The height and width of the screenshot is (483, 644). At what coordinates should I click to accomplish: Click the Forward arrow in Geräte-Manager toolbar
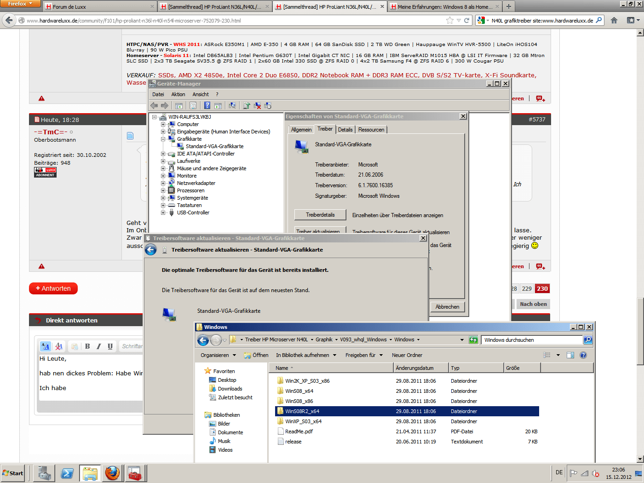click(165, 105)
